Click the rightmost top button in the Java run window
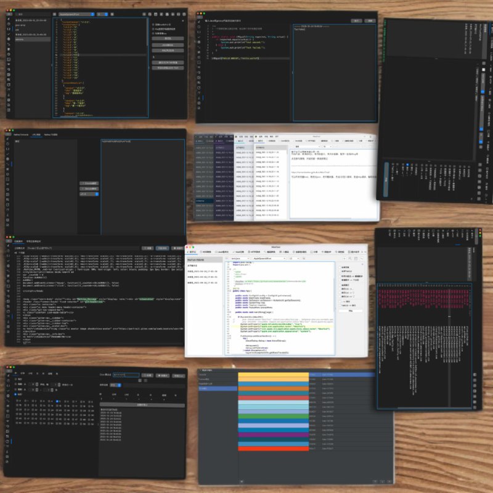The height and width of the screenshot is (493, 493). (x=370, y=21)
